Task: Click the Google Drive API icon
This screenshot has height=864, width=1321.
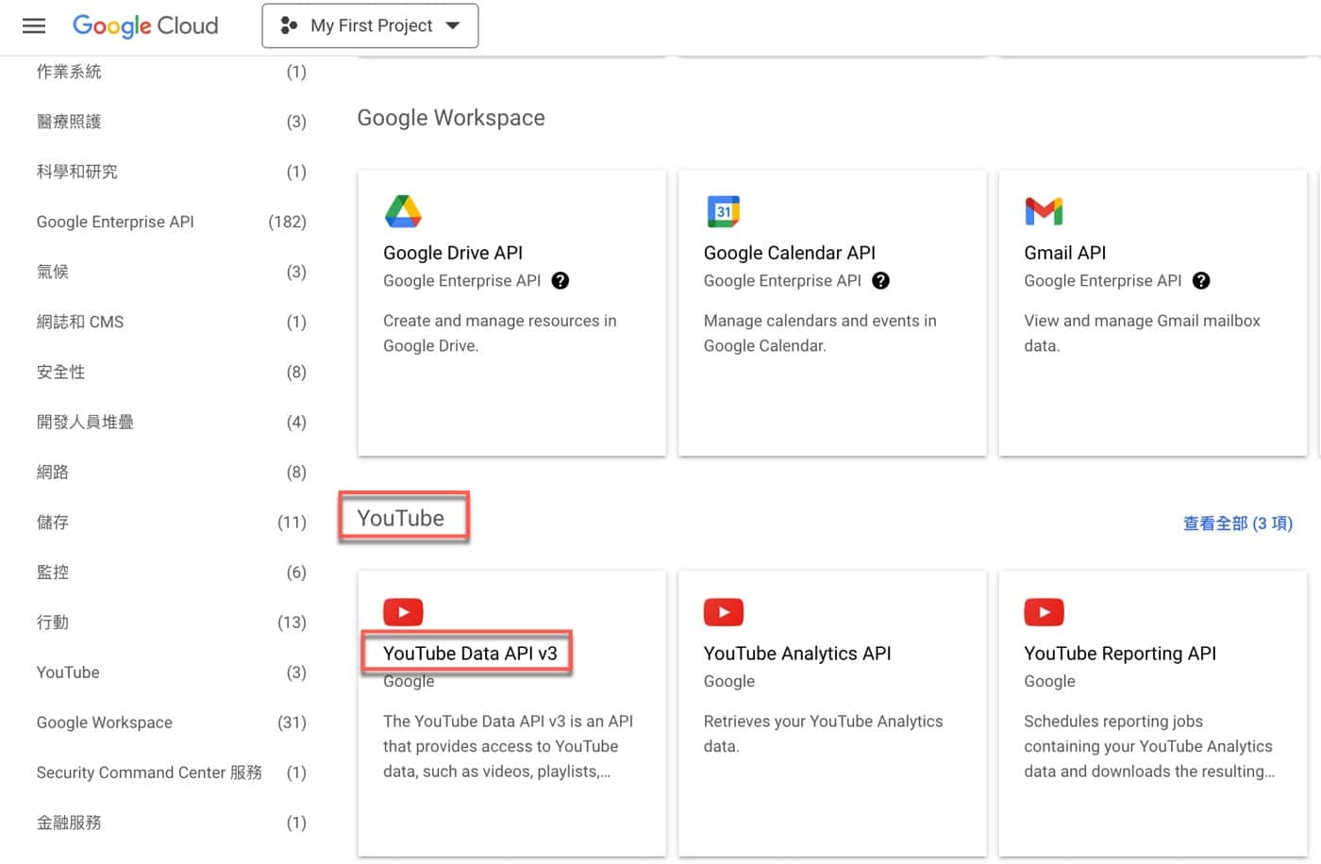Action: tap(403, 211)
